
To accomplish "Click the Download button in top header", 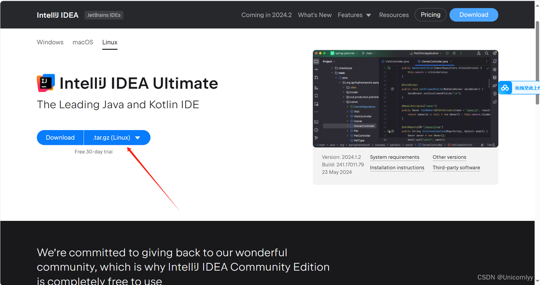I will tap(474, 15).
